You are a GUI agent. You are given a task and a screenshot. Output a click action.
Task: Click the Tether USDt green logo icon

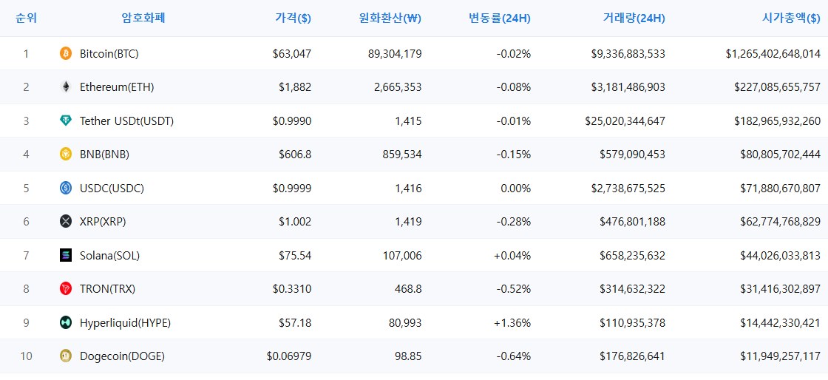pos(66,121)
